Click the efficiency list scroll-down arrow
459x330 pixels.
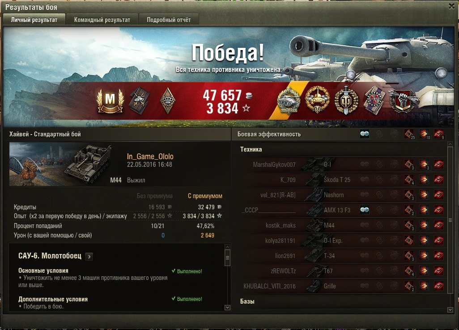coord(450,309)
